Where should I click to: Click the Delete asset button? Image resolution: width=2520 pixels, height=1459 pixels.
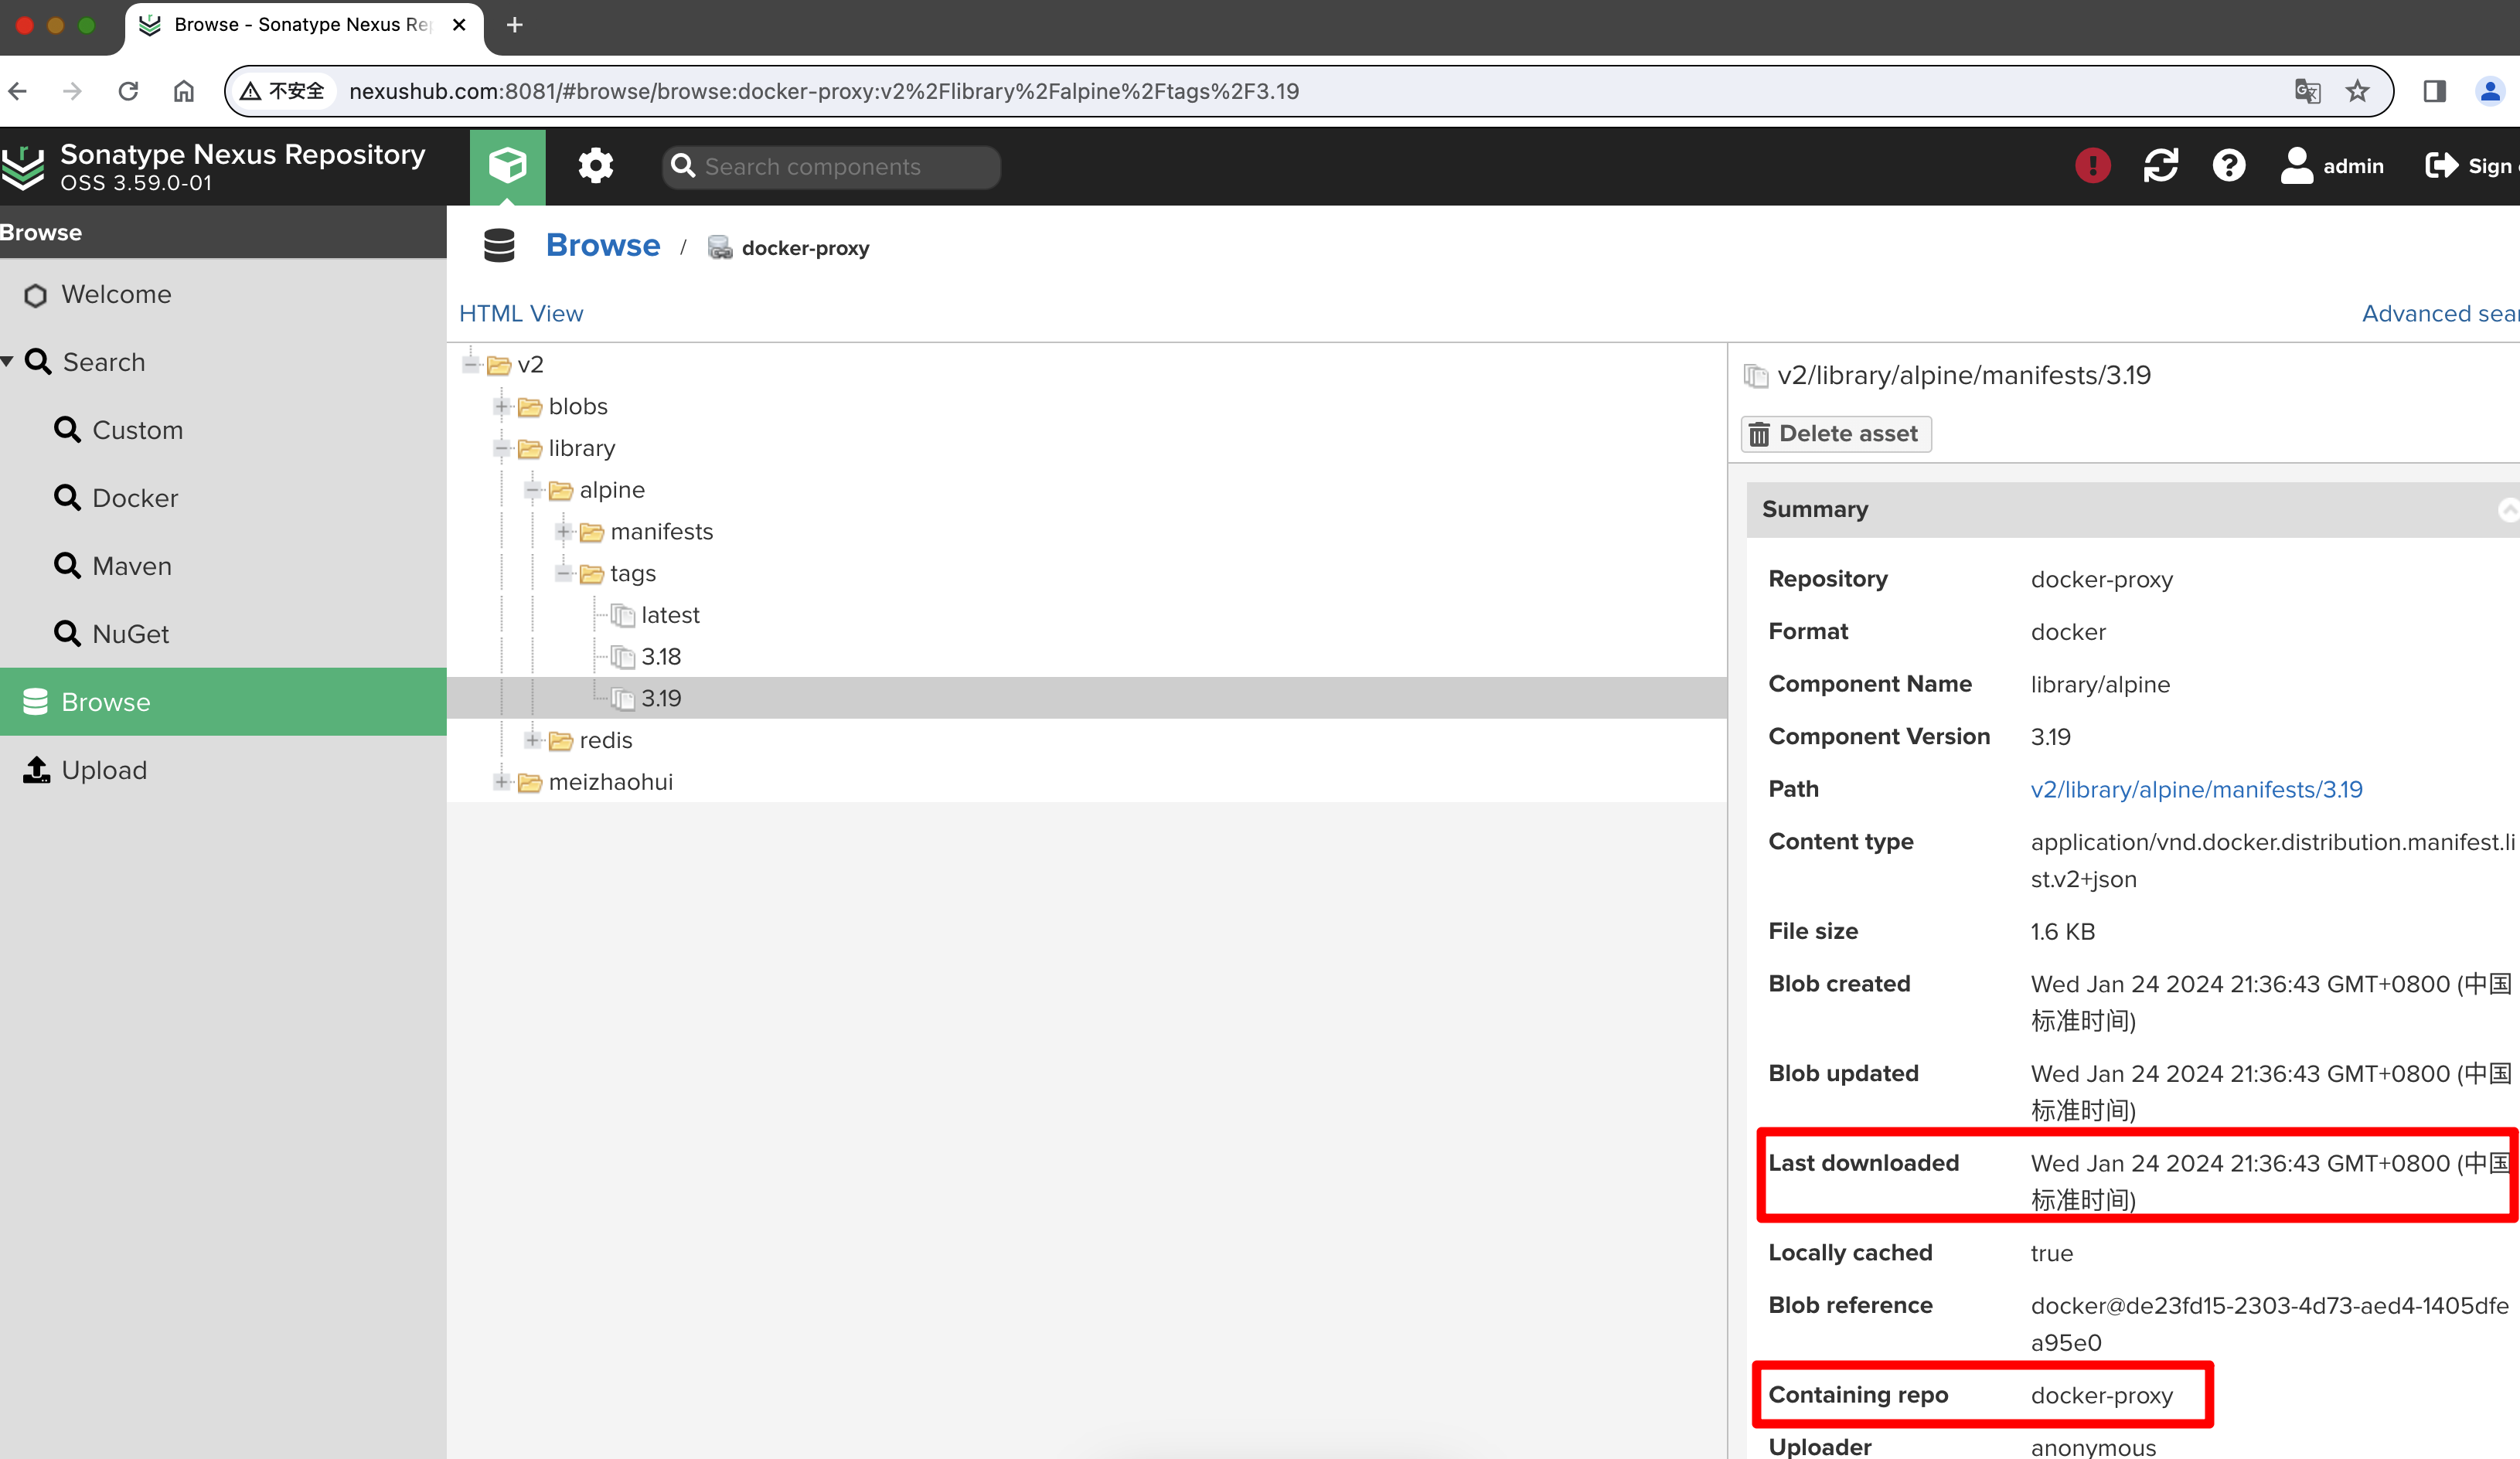[x=1836, y=434]
